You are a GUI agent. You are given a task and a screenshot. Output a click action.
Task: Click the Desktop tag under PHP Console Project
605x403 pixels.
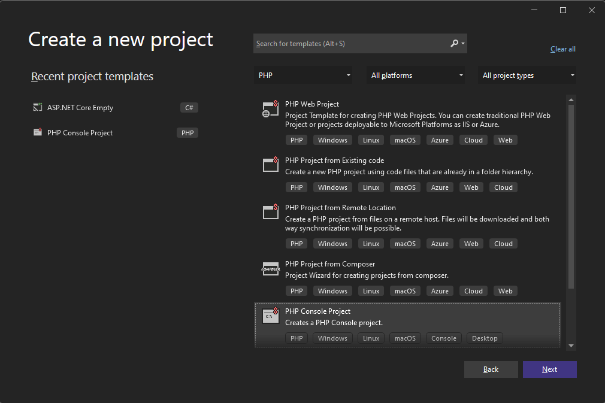click(x=485, y=338)
